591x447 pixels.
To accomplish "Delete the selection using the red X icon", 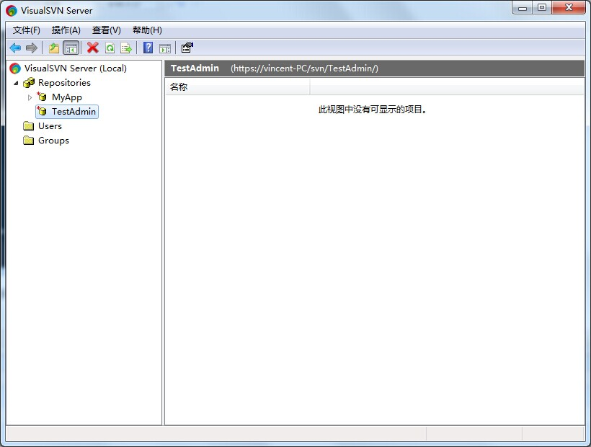I will pos(91,48).
